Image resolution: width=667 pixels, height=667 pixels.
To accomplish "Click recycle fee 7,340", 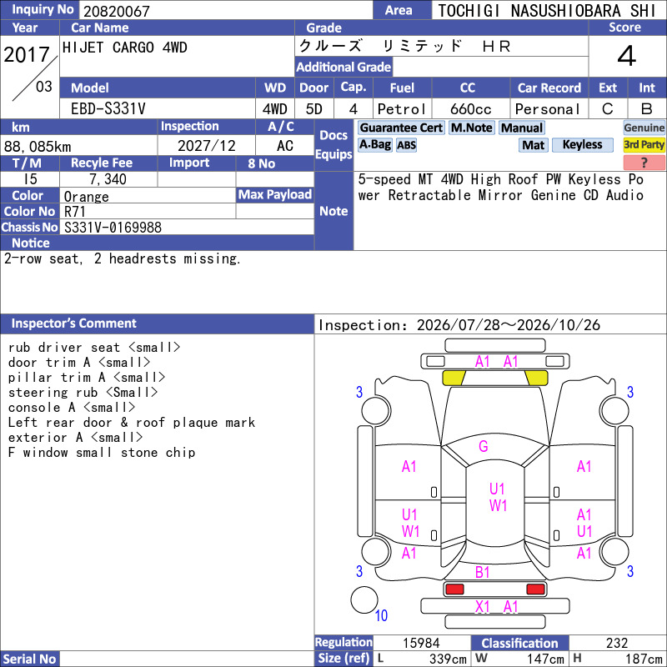I will [108, 179].
